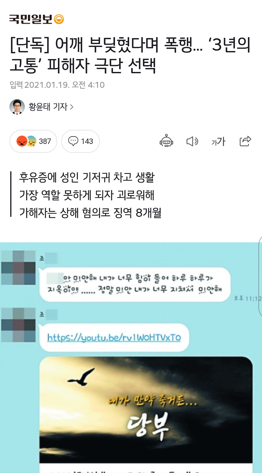
Task: Expand the chevron beside 황윤태 기자
Action: coord(72,107)
